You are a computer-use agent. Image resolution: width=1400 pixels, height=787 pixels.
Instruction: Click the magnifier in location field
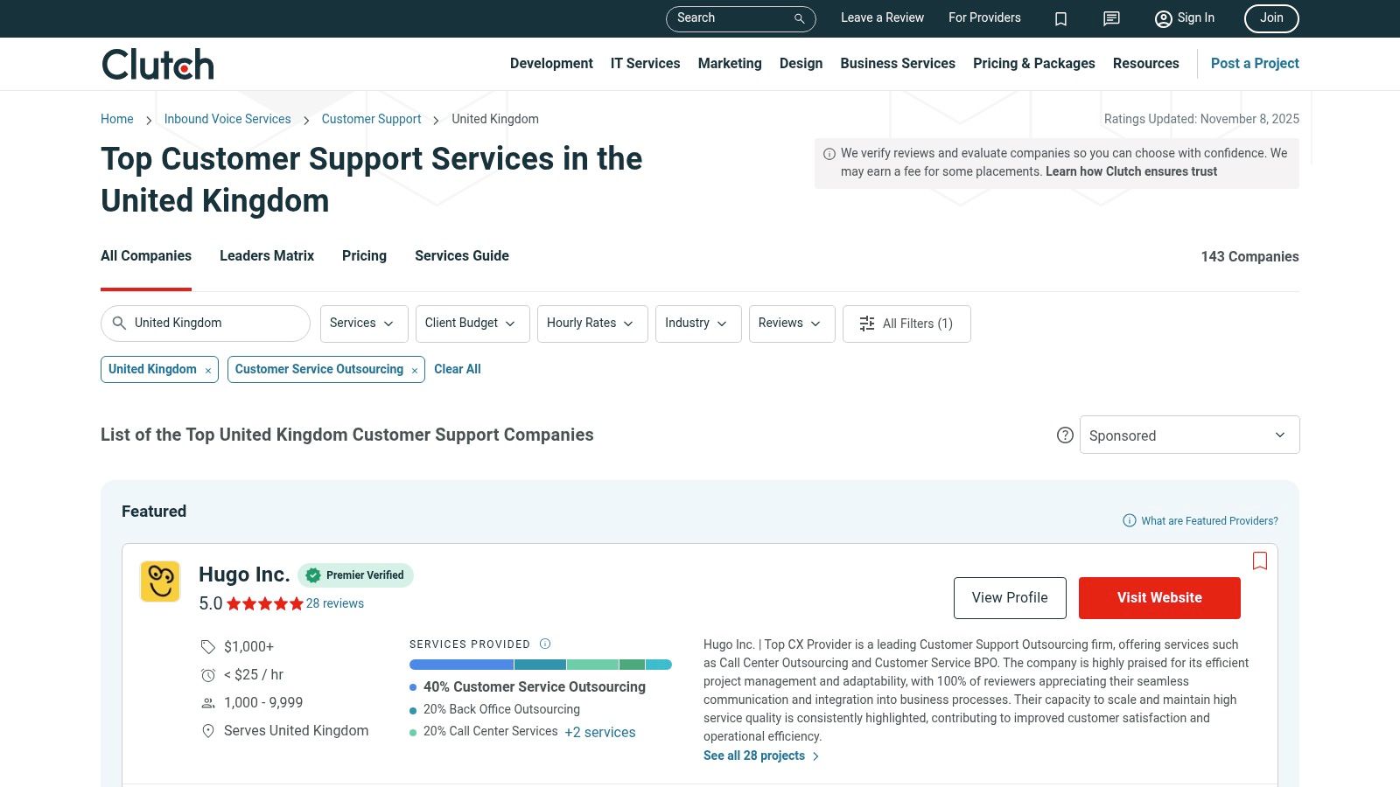[119, 323]
